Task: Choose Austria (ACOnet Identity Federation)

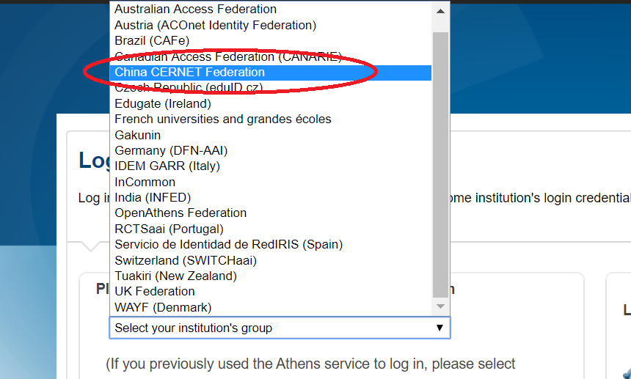Action: coord(216,25)
